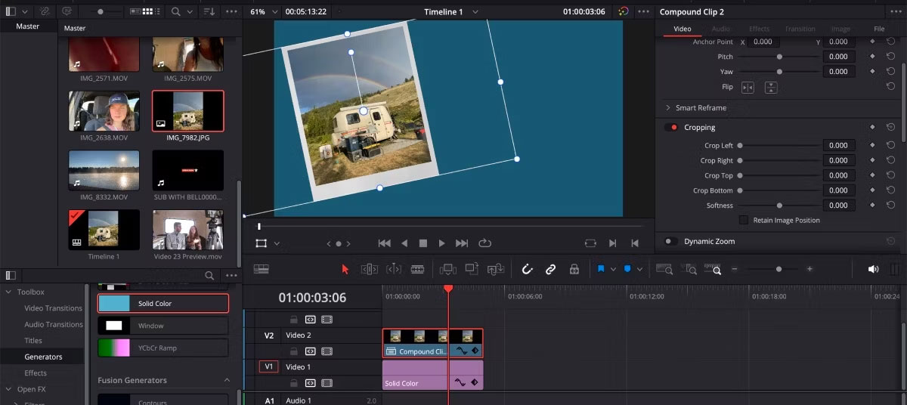The image size is (907, 405).
Task: Switch to inspector Video tab
Action: pyautogui.click(x=683, y=29)
